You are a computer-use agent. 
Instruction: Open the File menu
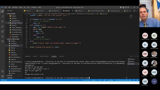(x=5, y=7)
